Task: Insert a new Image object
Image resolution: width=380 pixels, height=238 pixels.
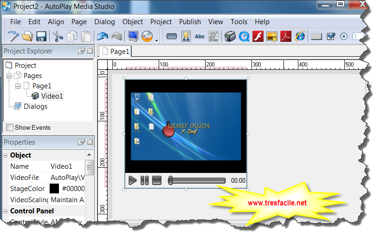Action: coord(186,36)
